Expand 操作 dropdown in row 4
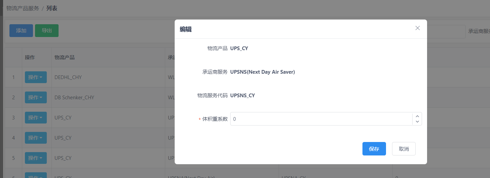490x178 pixels. click(x=36, y=138)
